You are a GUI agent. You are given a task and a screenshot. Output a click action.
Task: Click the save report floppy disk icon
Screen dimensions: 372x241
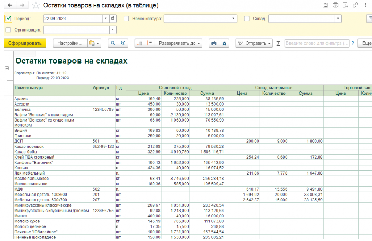pos(325,5)
